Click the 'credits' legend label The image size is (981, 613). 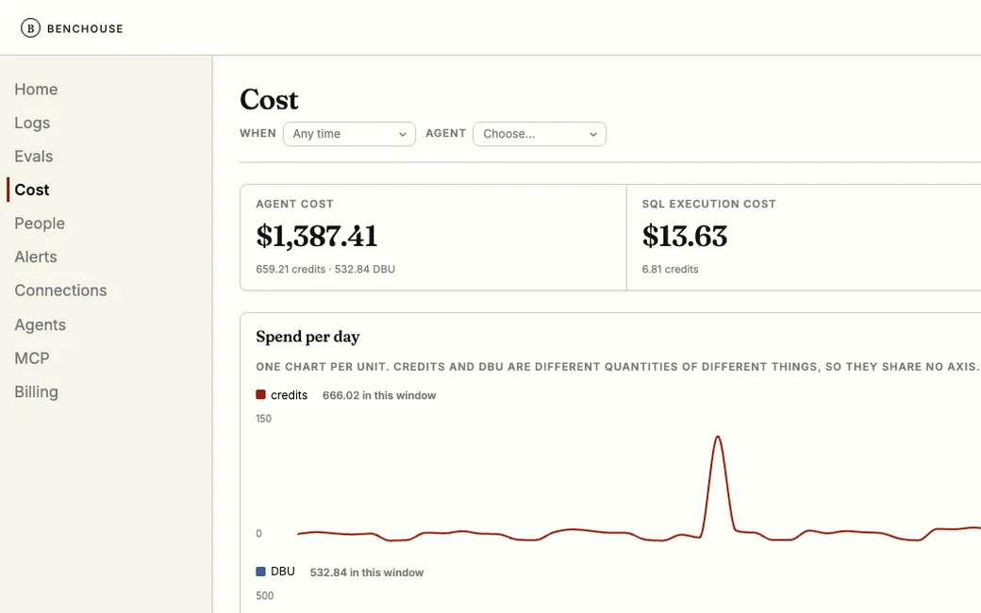coord(289,395)
